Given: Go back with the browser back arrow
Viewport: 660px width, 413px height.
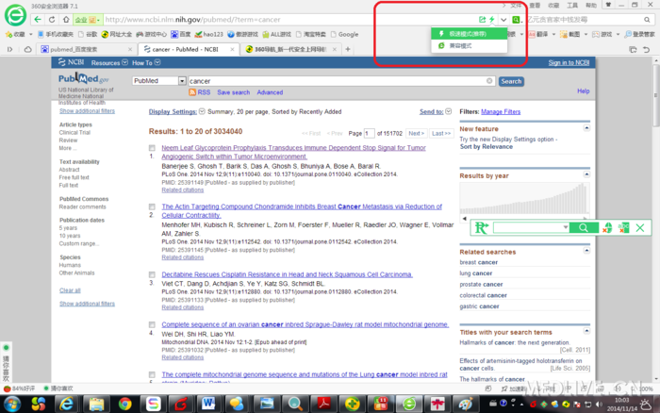Looking at the screenshot, I should (38, 20).
